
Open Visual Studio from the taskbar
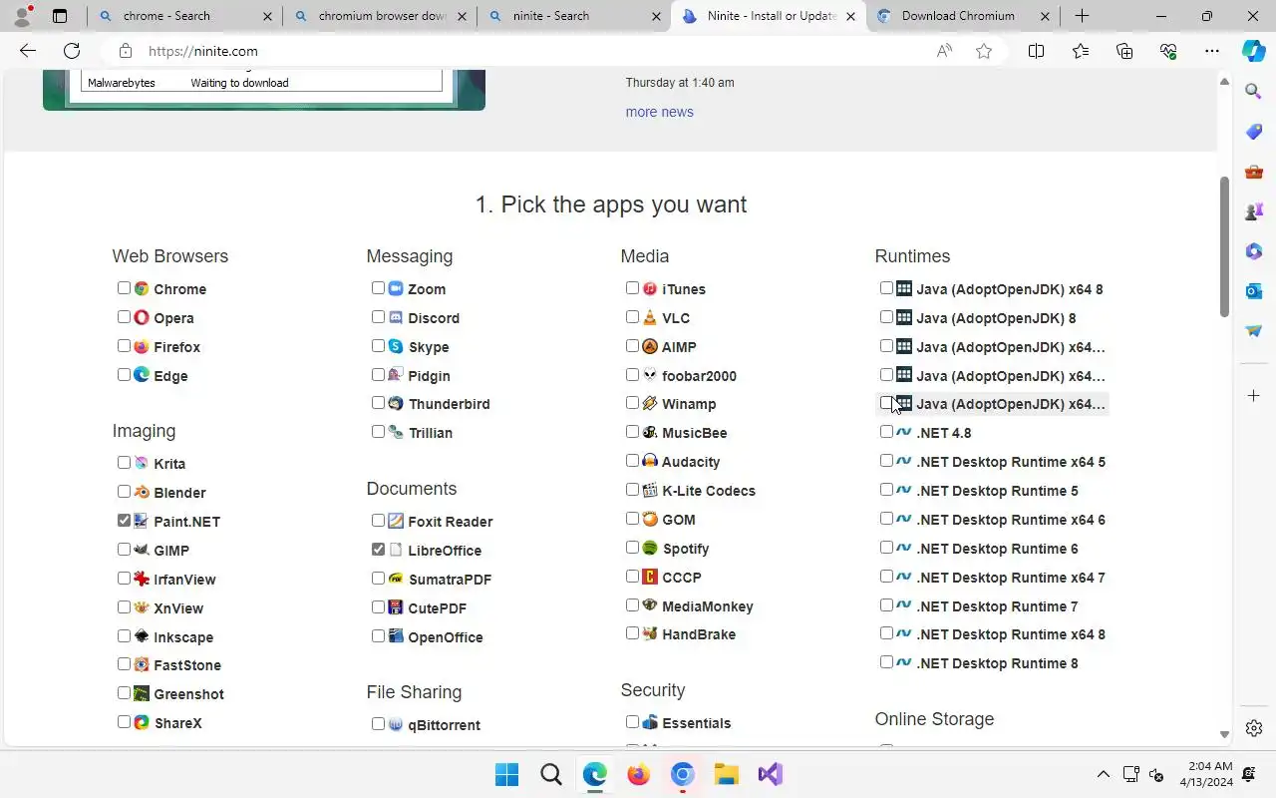click(x=770, y=774)
